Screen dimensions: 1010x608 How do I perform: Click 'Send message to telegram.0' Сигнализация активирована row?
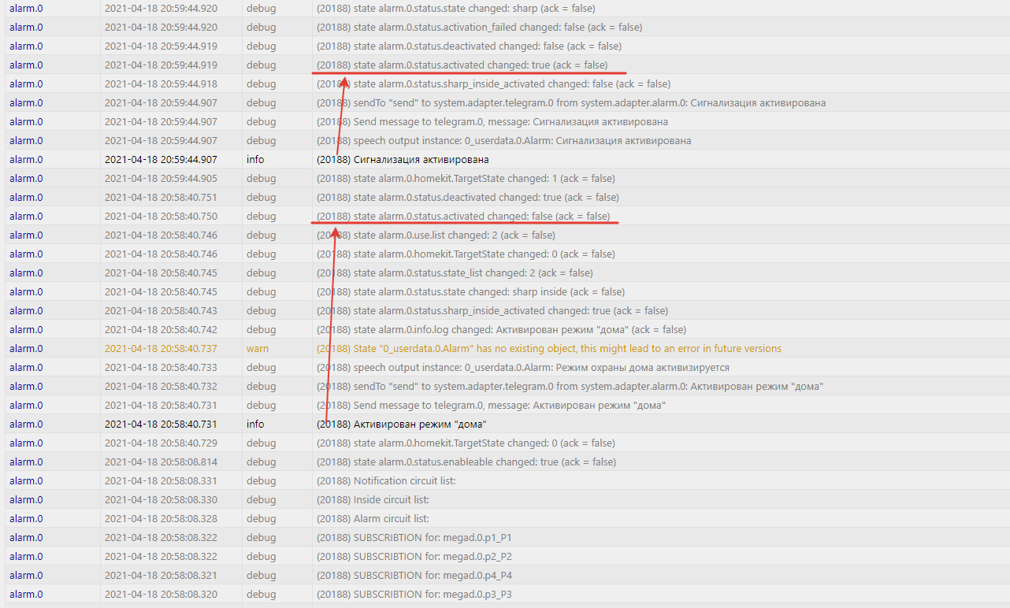click(x=492, y=121)
